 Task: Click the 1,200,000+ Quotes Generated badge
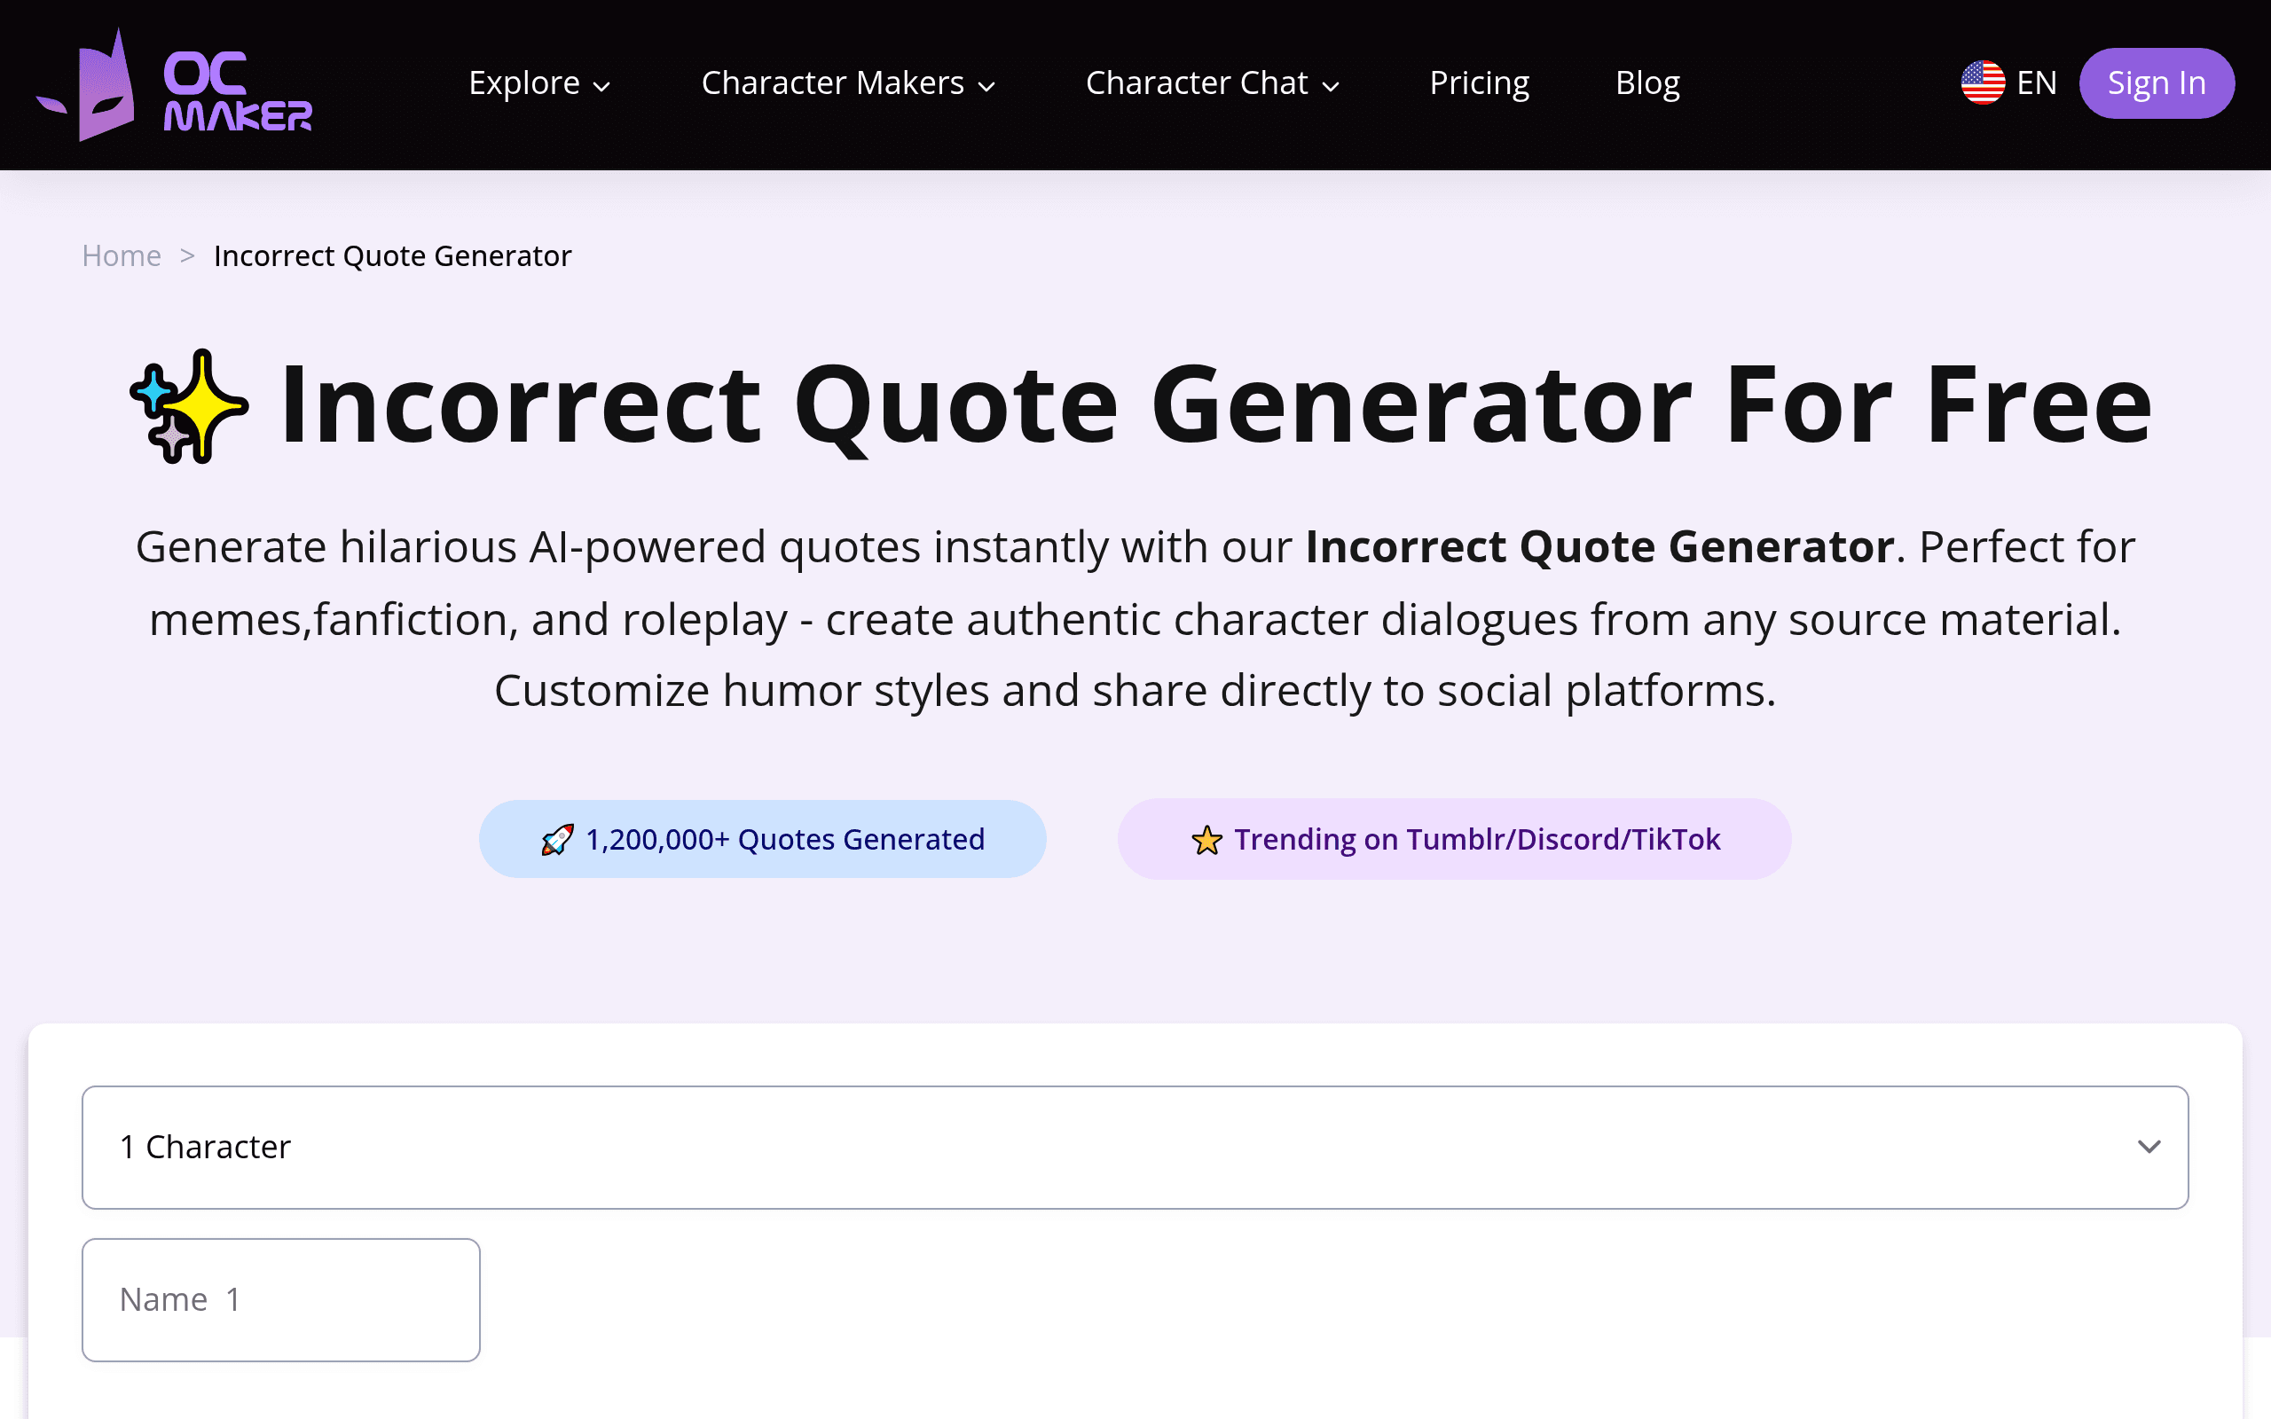(x=762, y=839)
